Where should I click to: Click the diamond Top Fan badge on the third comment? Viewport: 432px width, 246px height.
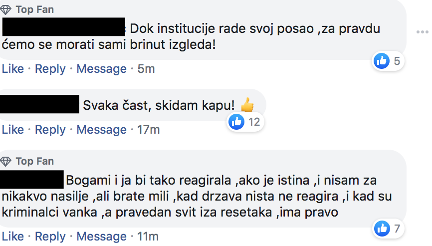5,161
